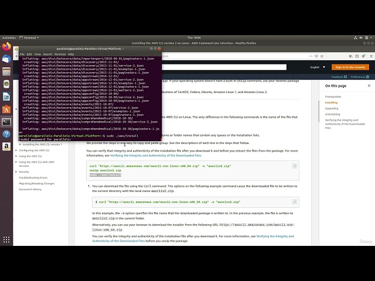Click the page vertical scrollbar thumb
Image resolution: width=375 pixels, height=281 pixels.
319,111
